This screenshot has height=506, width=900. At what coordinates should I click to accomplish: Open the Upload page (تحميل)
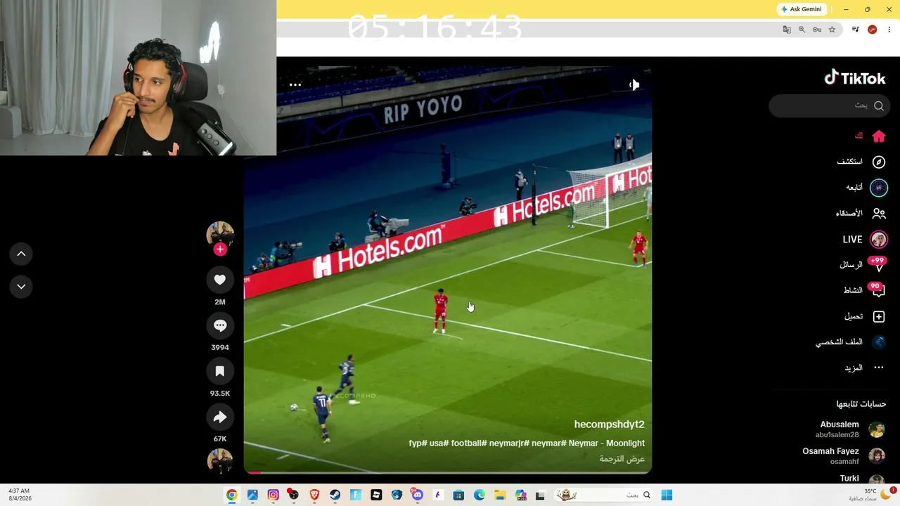[x=865, y=317]
